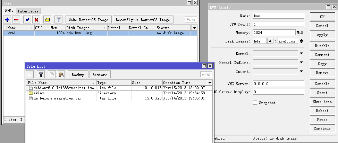Click 'Nov/14/2013 19:35:01' creation time cell
The height and width of the screenshot is (143, 338).
[184, 98]
